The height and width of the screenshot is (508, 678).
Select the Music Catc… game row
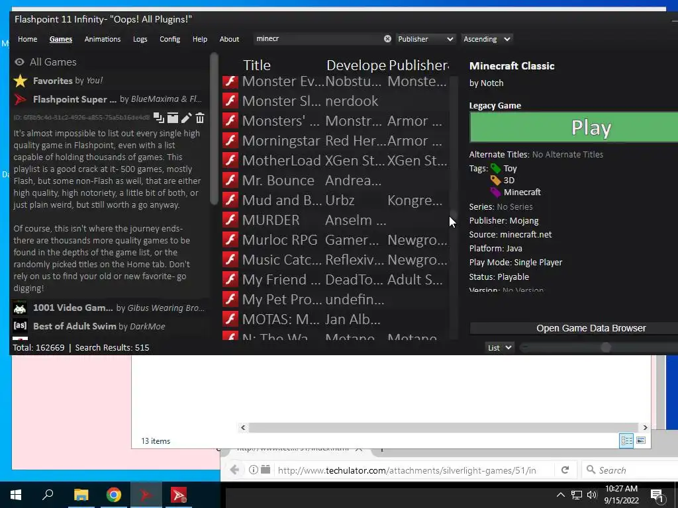click(x=336, y=260)
